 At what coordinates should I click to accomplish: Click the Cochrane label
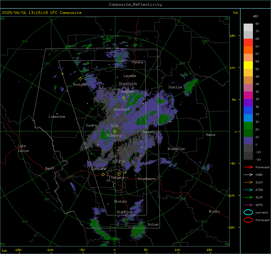coord(98,169)
